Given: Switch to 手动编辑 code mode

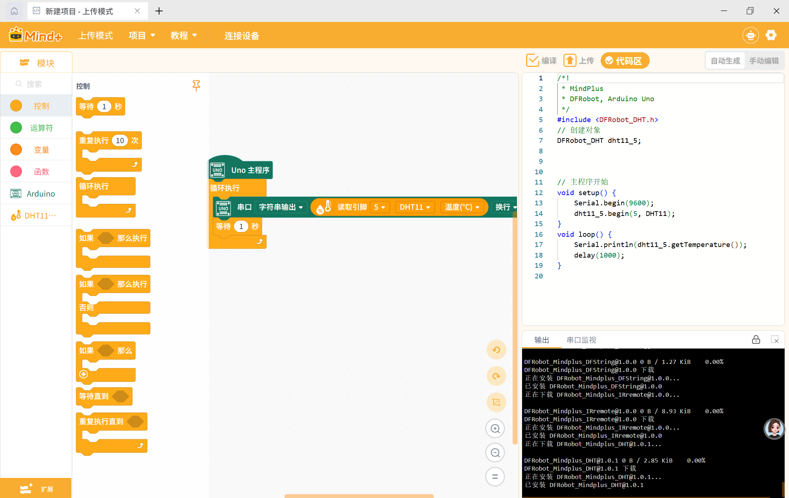Looking at the screenshot, I should (x=764, y=61).
